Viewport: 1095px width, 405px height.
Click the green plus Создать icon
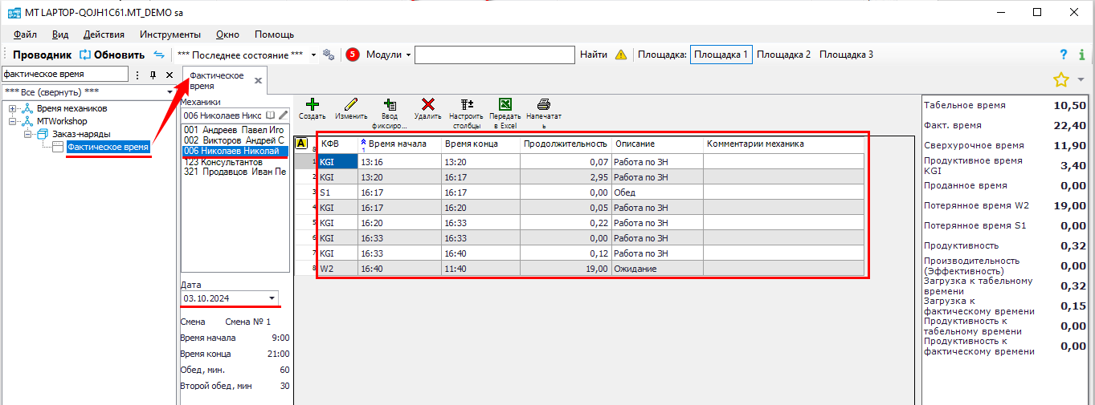(x=312, y=105)
